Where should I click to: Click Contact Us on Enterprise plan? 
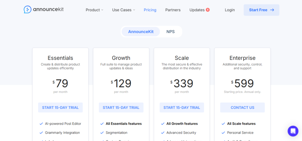(x=242, y=108)
